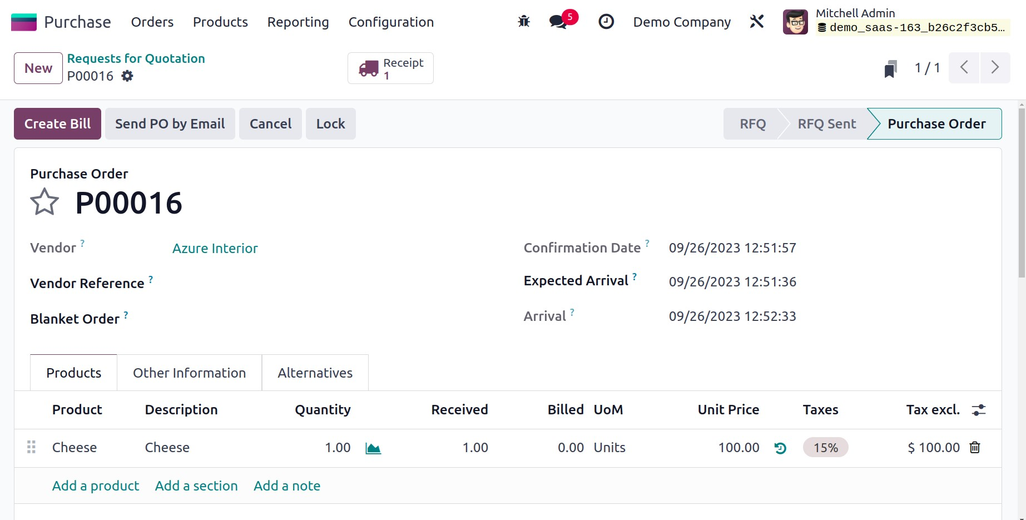Screen dimensions: 1026x520
Task: Click the wrench and screwdriver tools icon
Action: click(x=756, y=22)
